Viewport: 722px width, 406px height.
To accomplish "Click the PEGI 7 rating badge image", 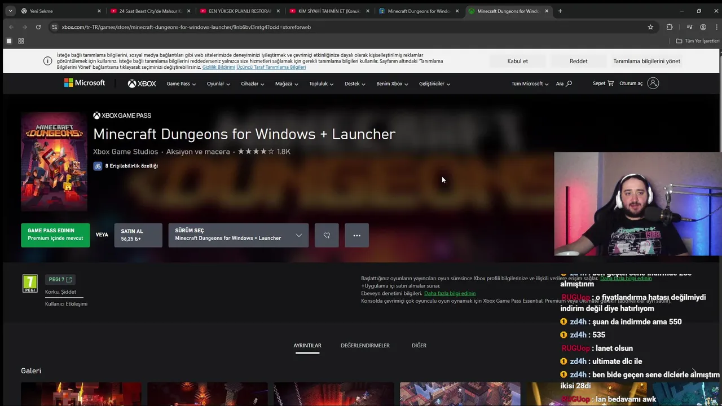I will point(30,284).
